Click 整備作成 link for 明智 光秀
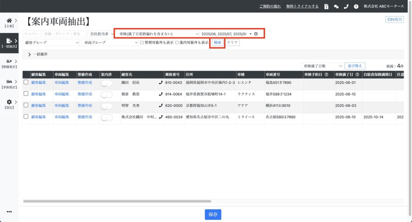The height and width of the screenshot is (222, 412). [x=85, y=106]
